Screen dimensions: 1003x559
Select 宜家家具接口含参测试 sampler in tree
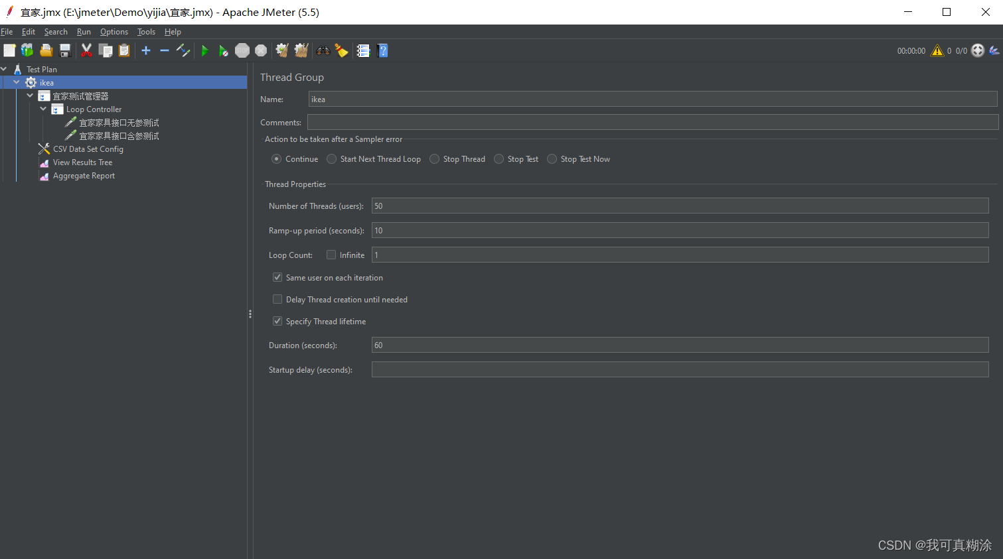point(119,136)
